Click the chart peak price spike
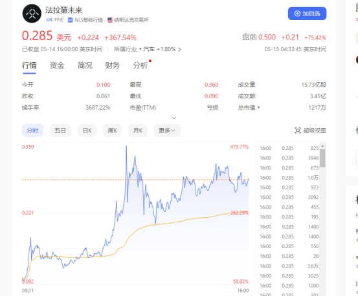The width and height of the screenshot is (358, 296). (126, 147)
